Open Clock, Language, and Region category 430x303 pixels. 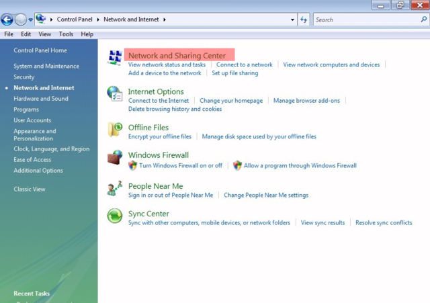52,149
